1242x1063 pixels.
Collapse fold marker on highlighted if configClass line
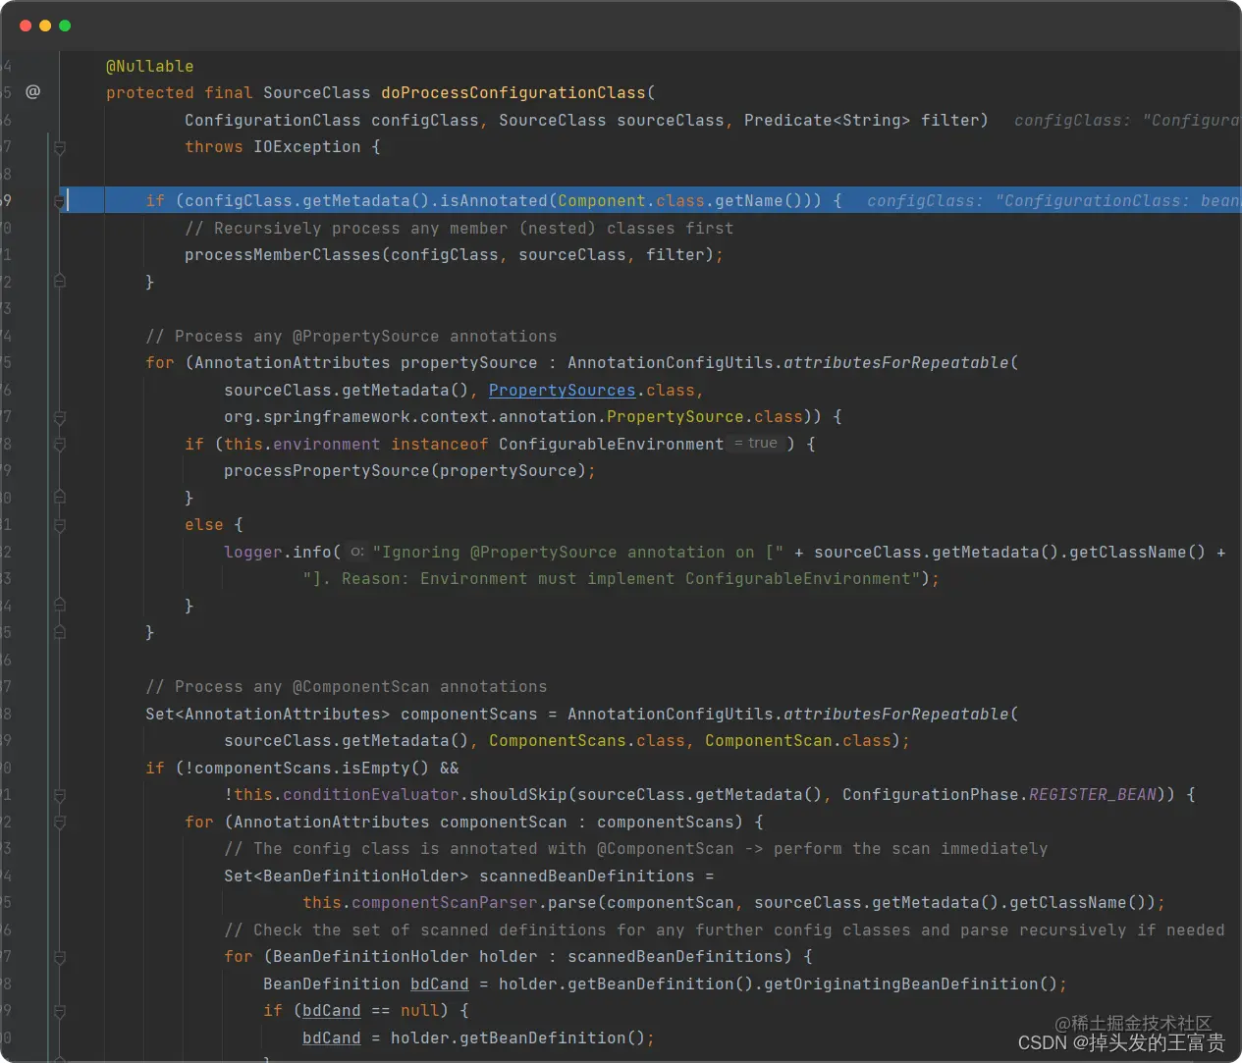[x=60, y=201]
